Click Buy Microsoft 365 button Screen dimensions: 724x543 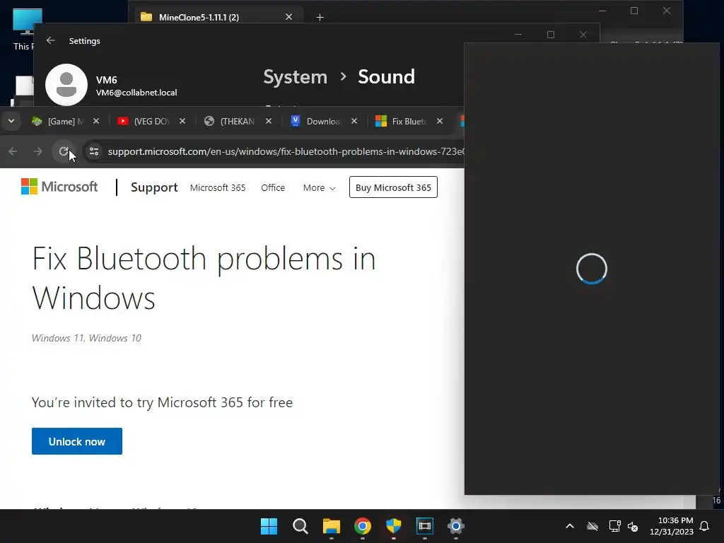point(393,187)
